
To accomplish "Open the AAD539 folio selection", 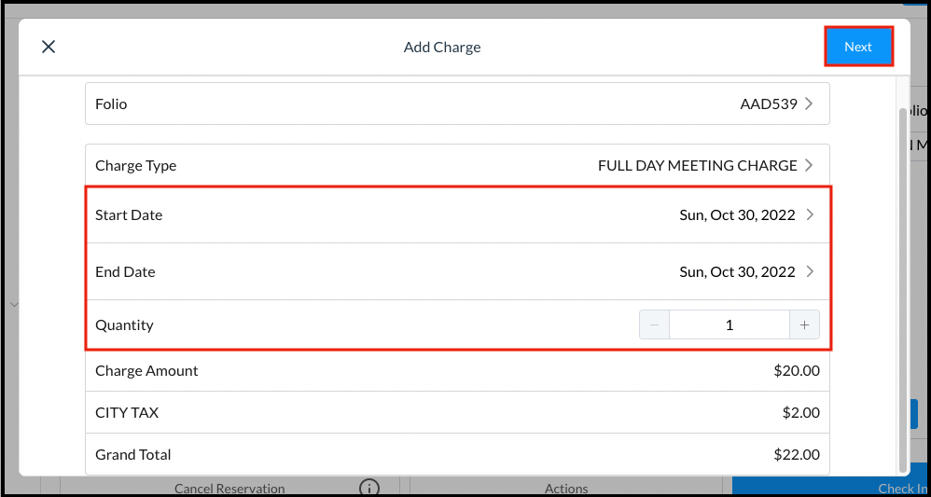I will (x=768, y=104).
